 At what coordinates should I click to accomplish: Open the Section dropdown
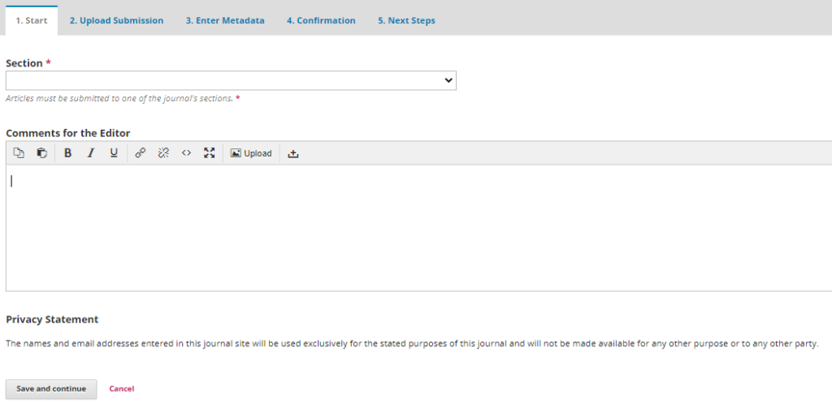coord(231,81)
